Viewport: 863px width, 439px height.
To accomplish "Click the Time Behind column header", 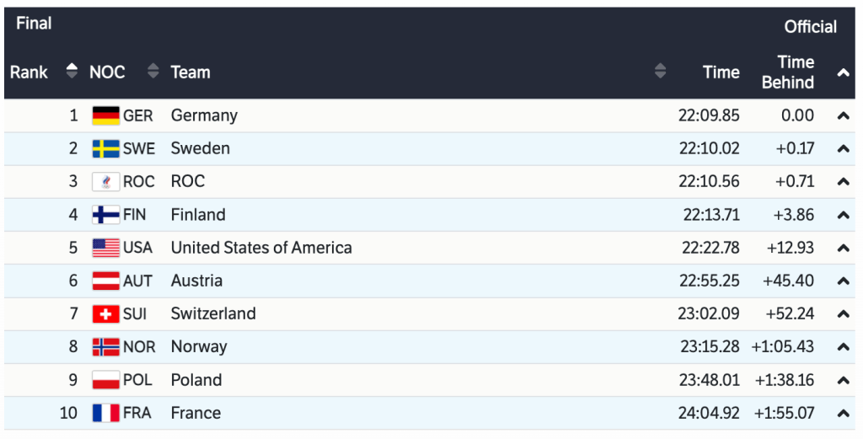I will tap(788, 72).
